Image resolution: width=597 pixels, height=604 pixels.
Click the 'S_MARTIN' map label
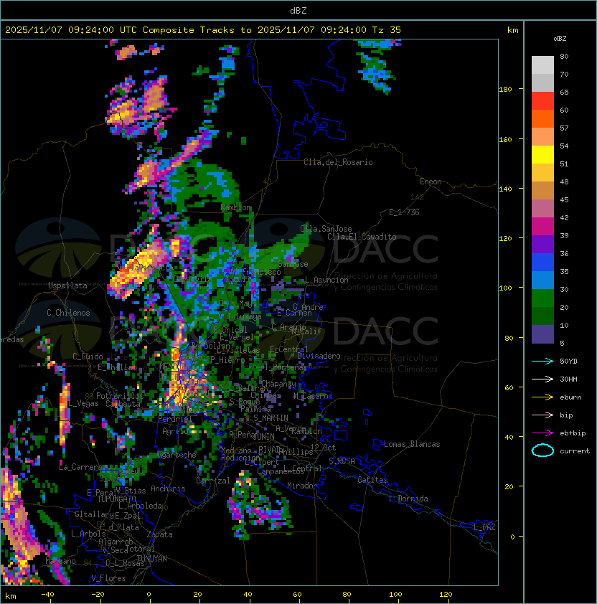pos(271,418)
